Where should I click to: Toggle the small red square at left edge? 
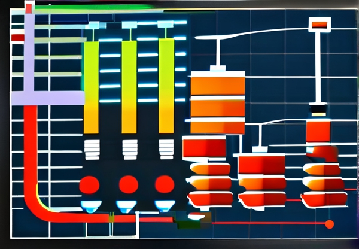coord(17,37)
